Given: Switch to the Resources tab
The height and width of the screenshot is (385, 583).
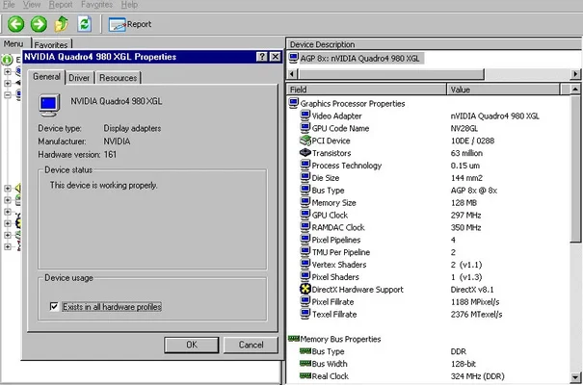Looking at the screenshot, I should click(x=118, y=78).
